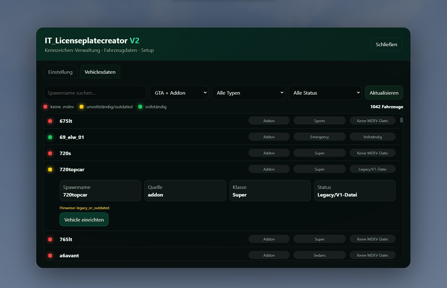The height and width of the screenshot is (288, 447).
Task: Switch to the Vehiclesdaten tab
Action: [100, 72]
